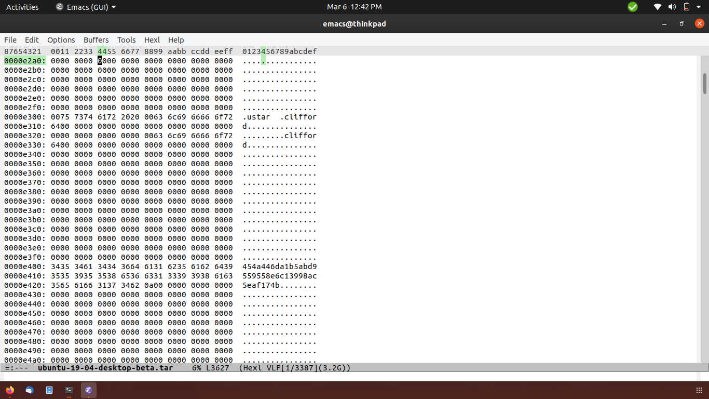Launch Thunderbird mail from the dock
Viewport: 709px width, 399px height.
pos(30,390)
